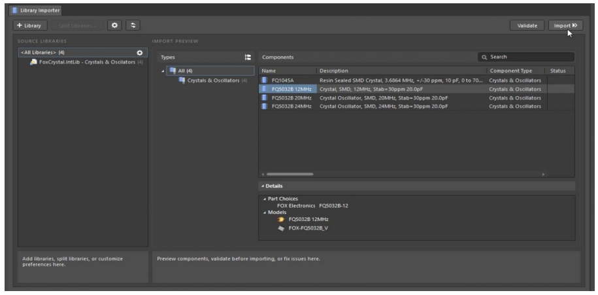Click the Split Libraries button
The height and width of the screenshot is (295, 598).
(77, 26)
